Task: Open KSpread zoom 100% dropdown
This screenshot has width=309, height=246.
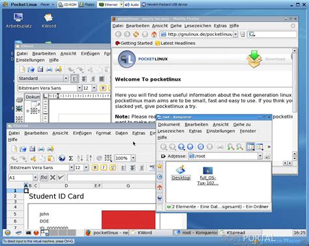Action: click(x=133, y=158)
